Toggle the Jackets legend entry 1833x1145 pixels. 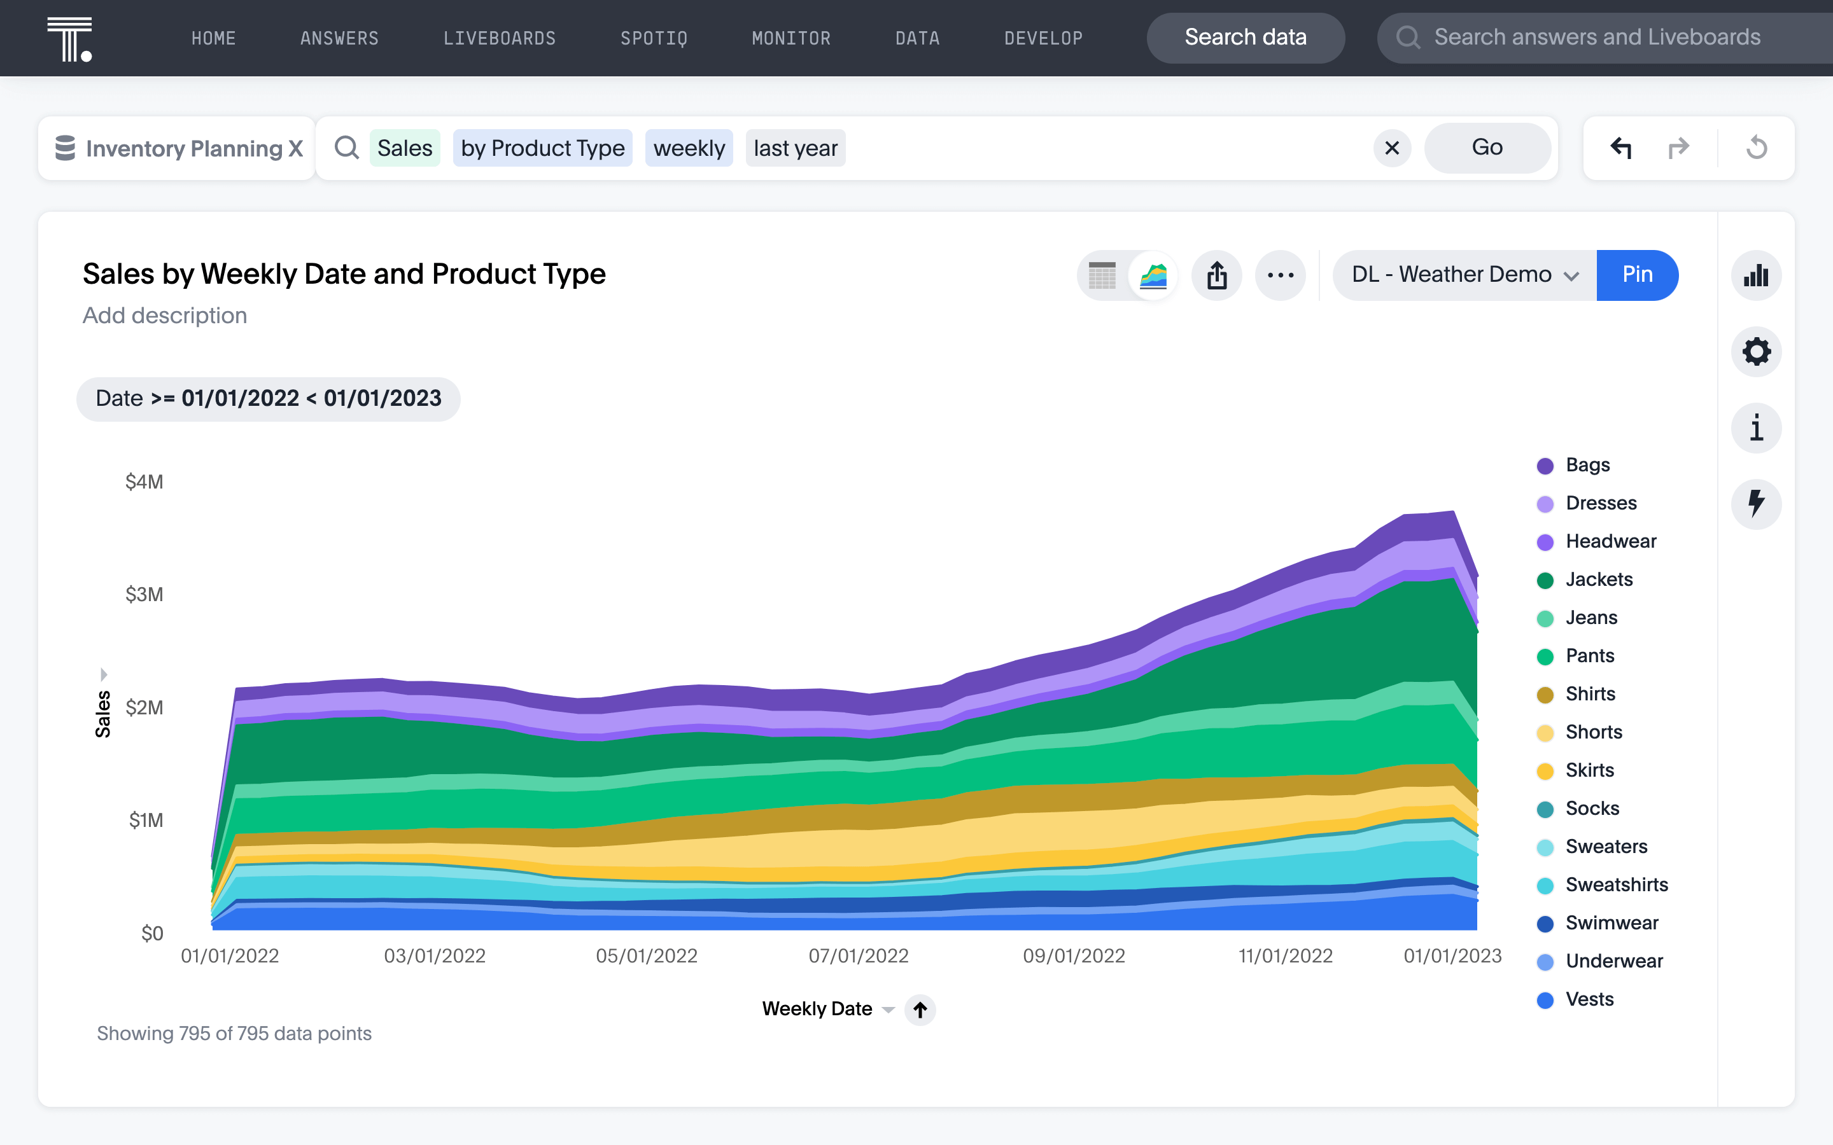(1585, 580)
